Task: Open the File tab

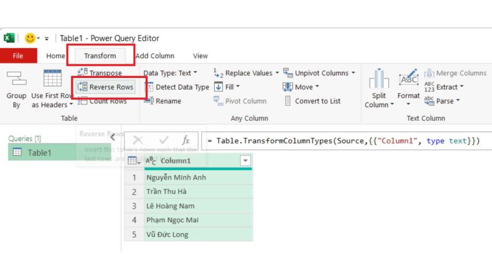Action: [18, 56]
